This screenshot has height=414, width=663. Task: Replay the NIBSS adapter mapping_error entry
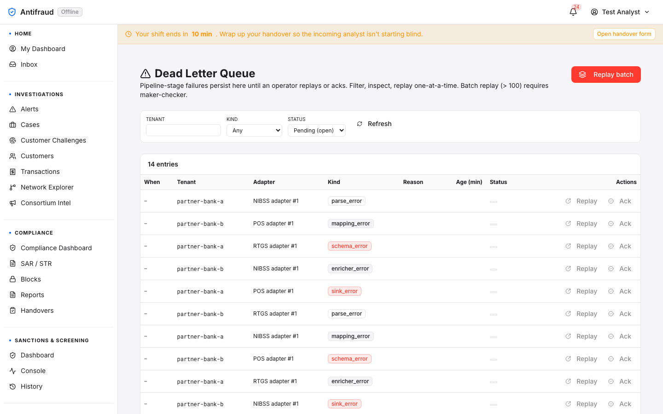click(x=581, y=336)
